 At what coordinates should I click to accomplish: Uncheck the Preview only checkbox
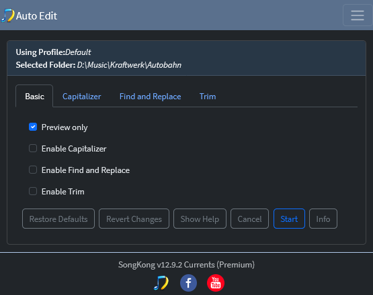pyautogui.click(x=33, y=127)
